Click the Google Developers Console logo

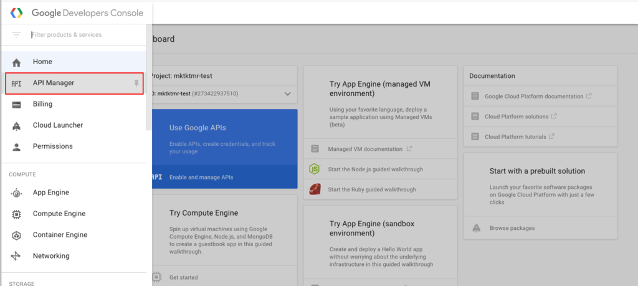pos(16,13)
